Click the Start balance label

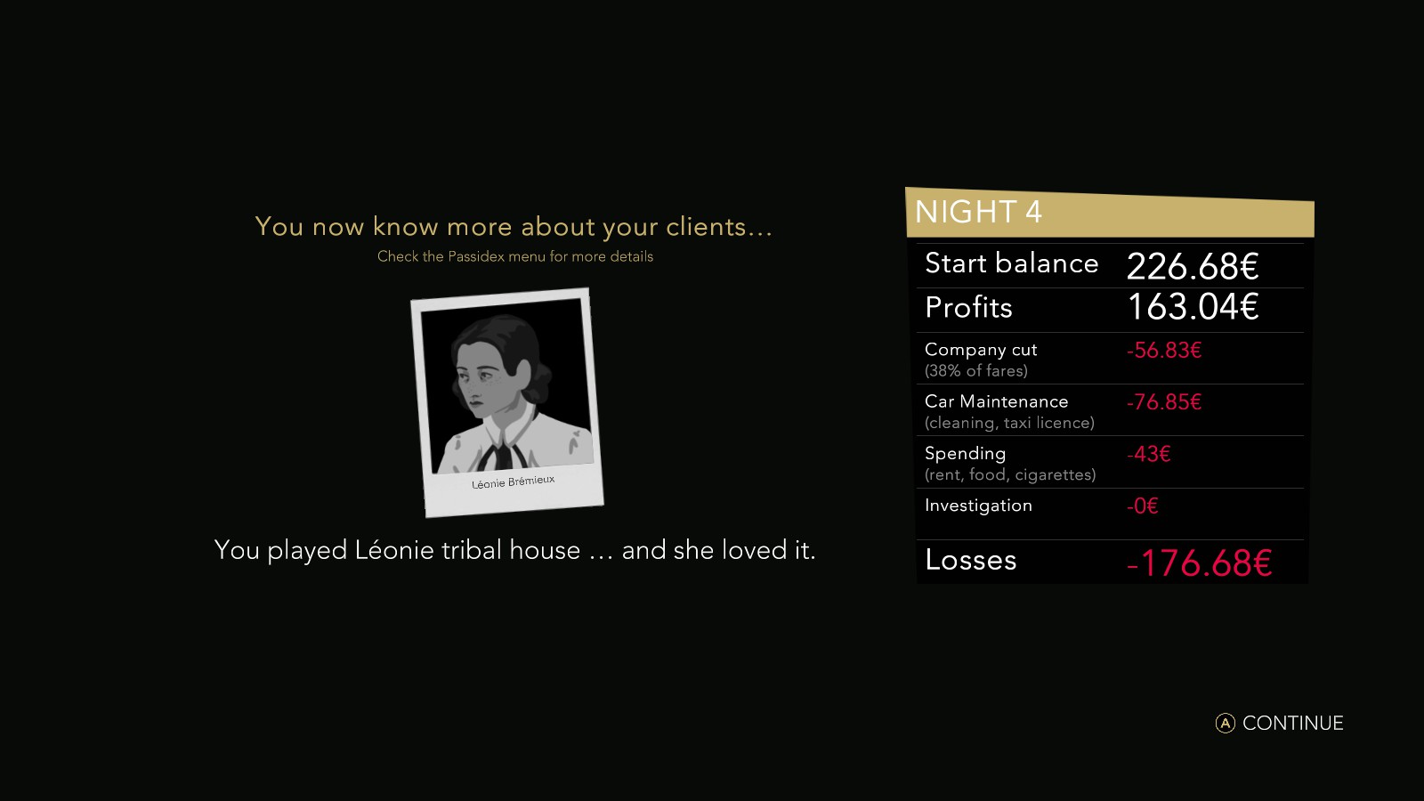pyautogui.click(x=1012, y=263)
